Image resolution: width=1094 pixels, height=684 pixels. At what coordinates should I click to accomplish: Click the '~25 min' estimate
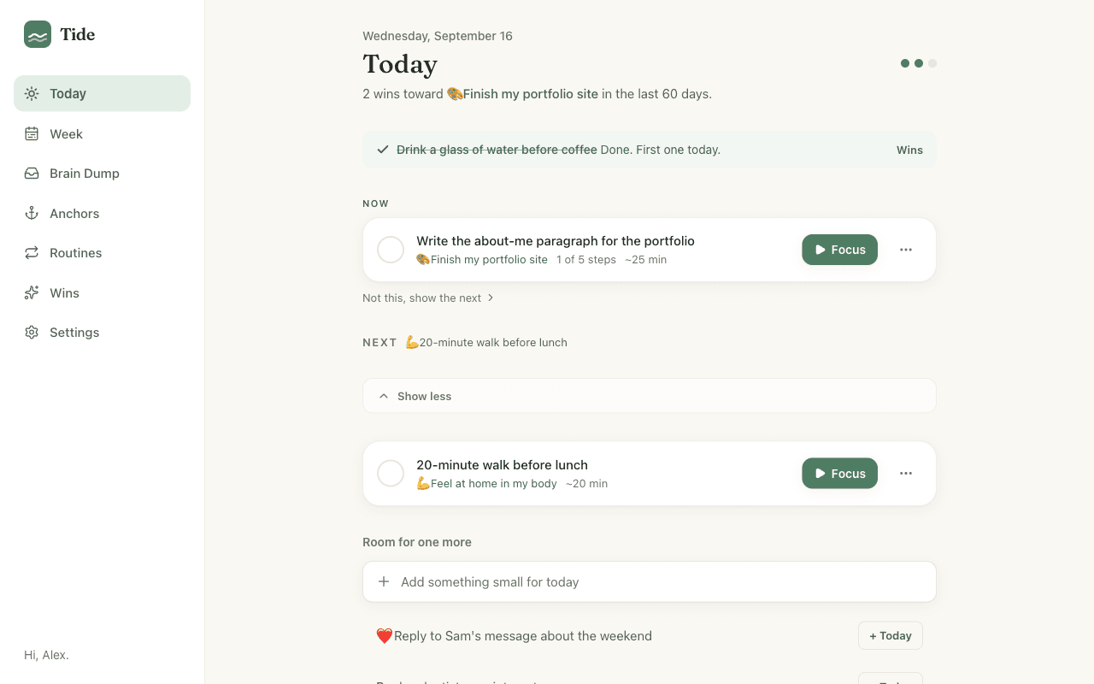[645, 260]
